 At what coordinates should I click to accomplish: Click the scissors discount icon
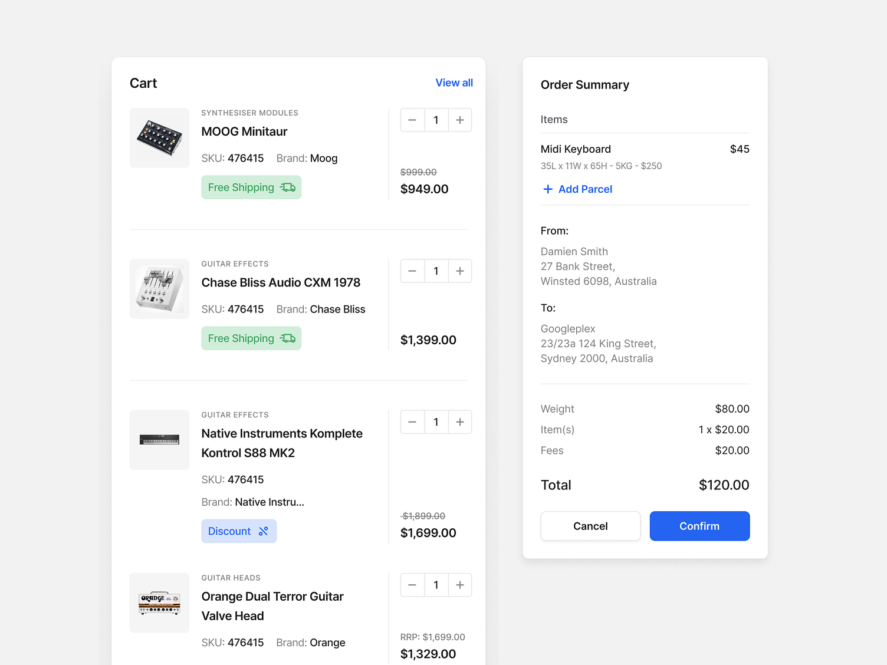point(264,531)
